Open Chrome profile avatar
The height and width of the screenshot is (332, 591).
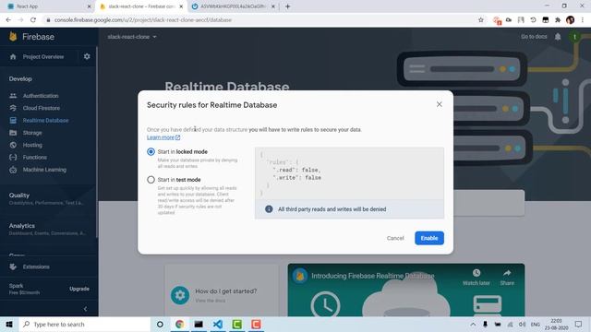coord(571,20)
